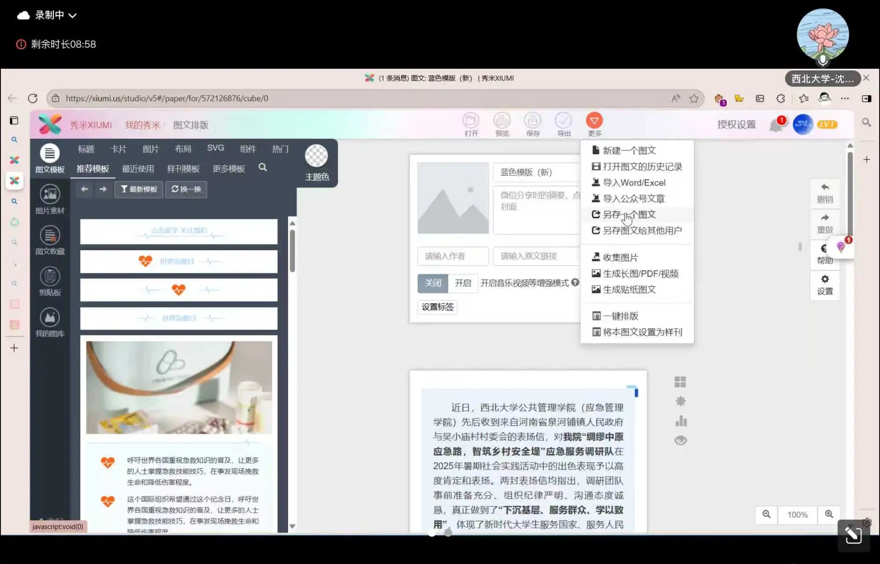Image resolution: width=880 pixels, height=564 pixels.
Task: Click the 预览 preview icon in top toolbar
Action: pyautogui.click(x=502, y=121)
